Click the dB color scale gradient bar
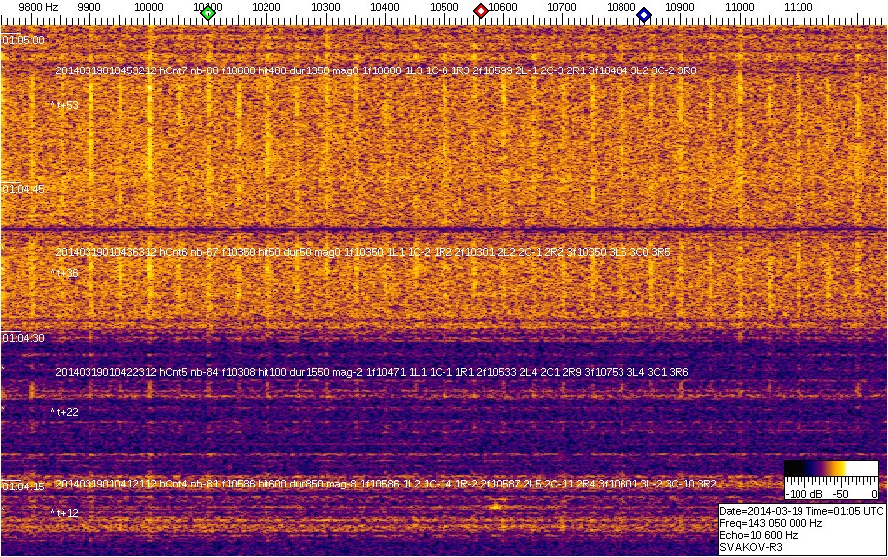The height and width of the screenshot is (557, 888). (829, 471)
